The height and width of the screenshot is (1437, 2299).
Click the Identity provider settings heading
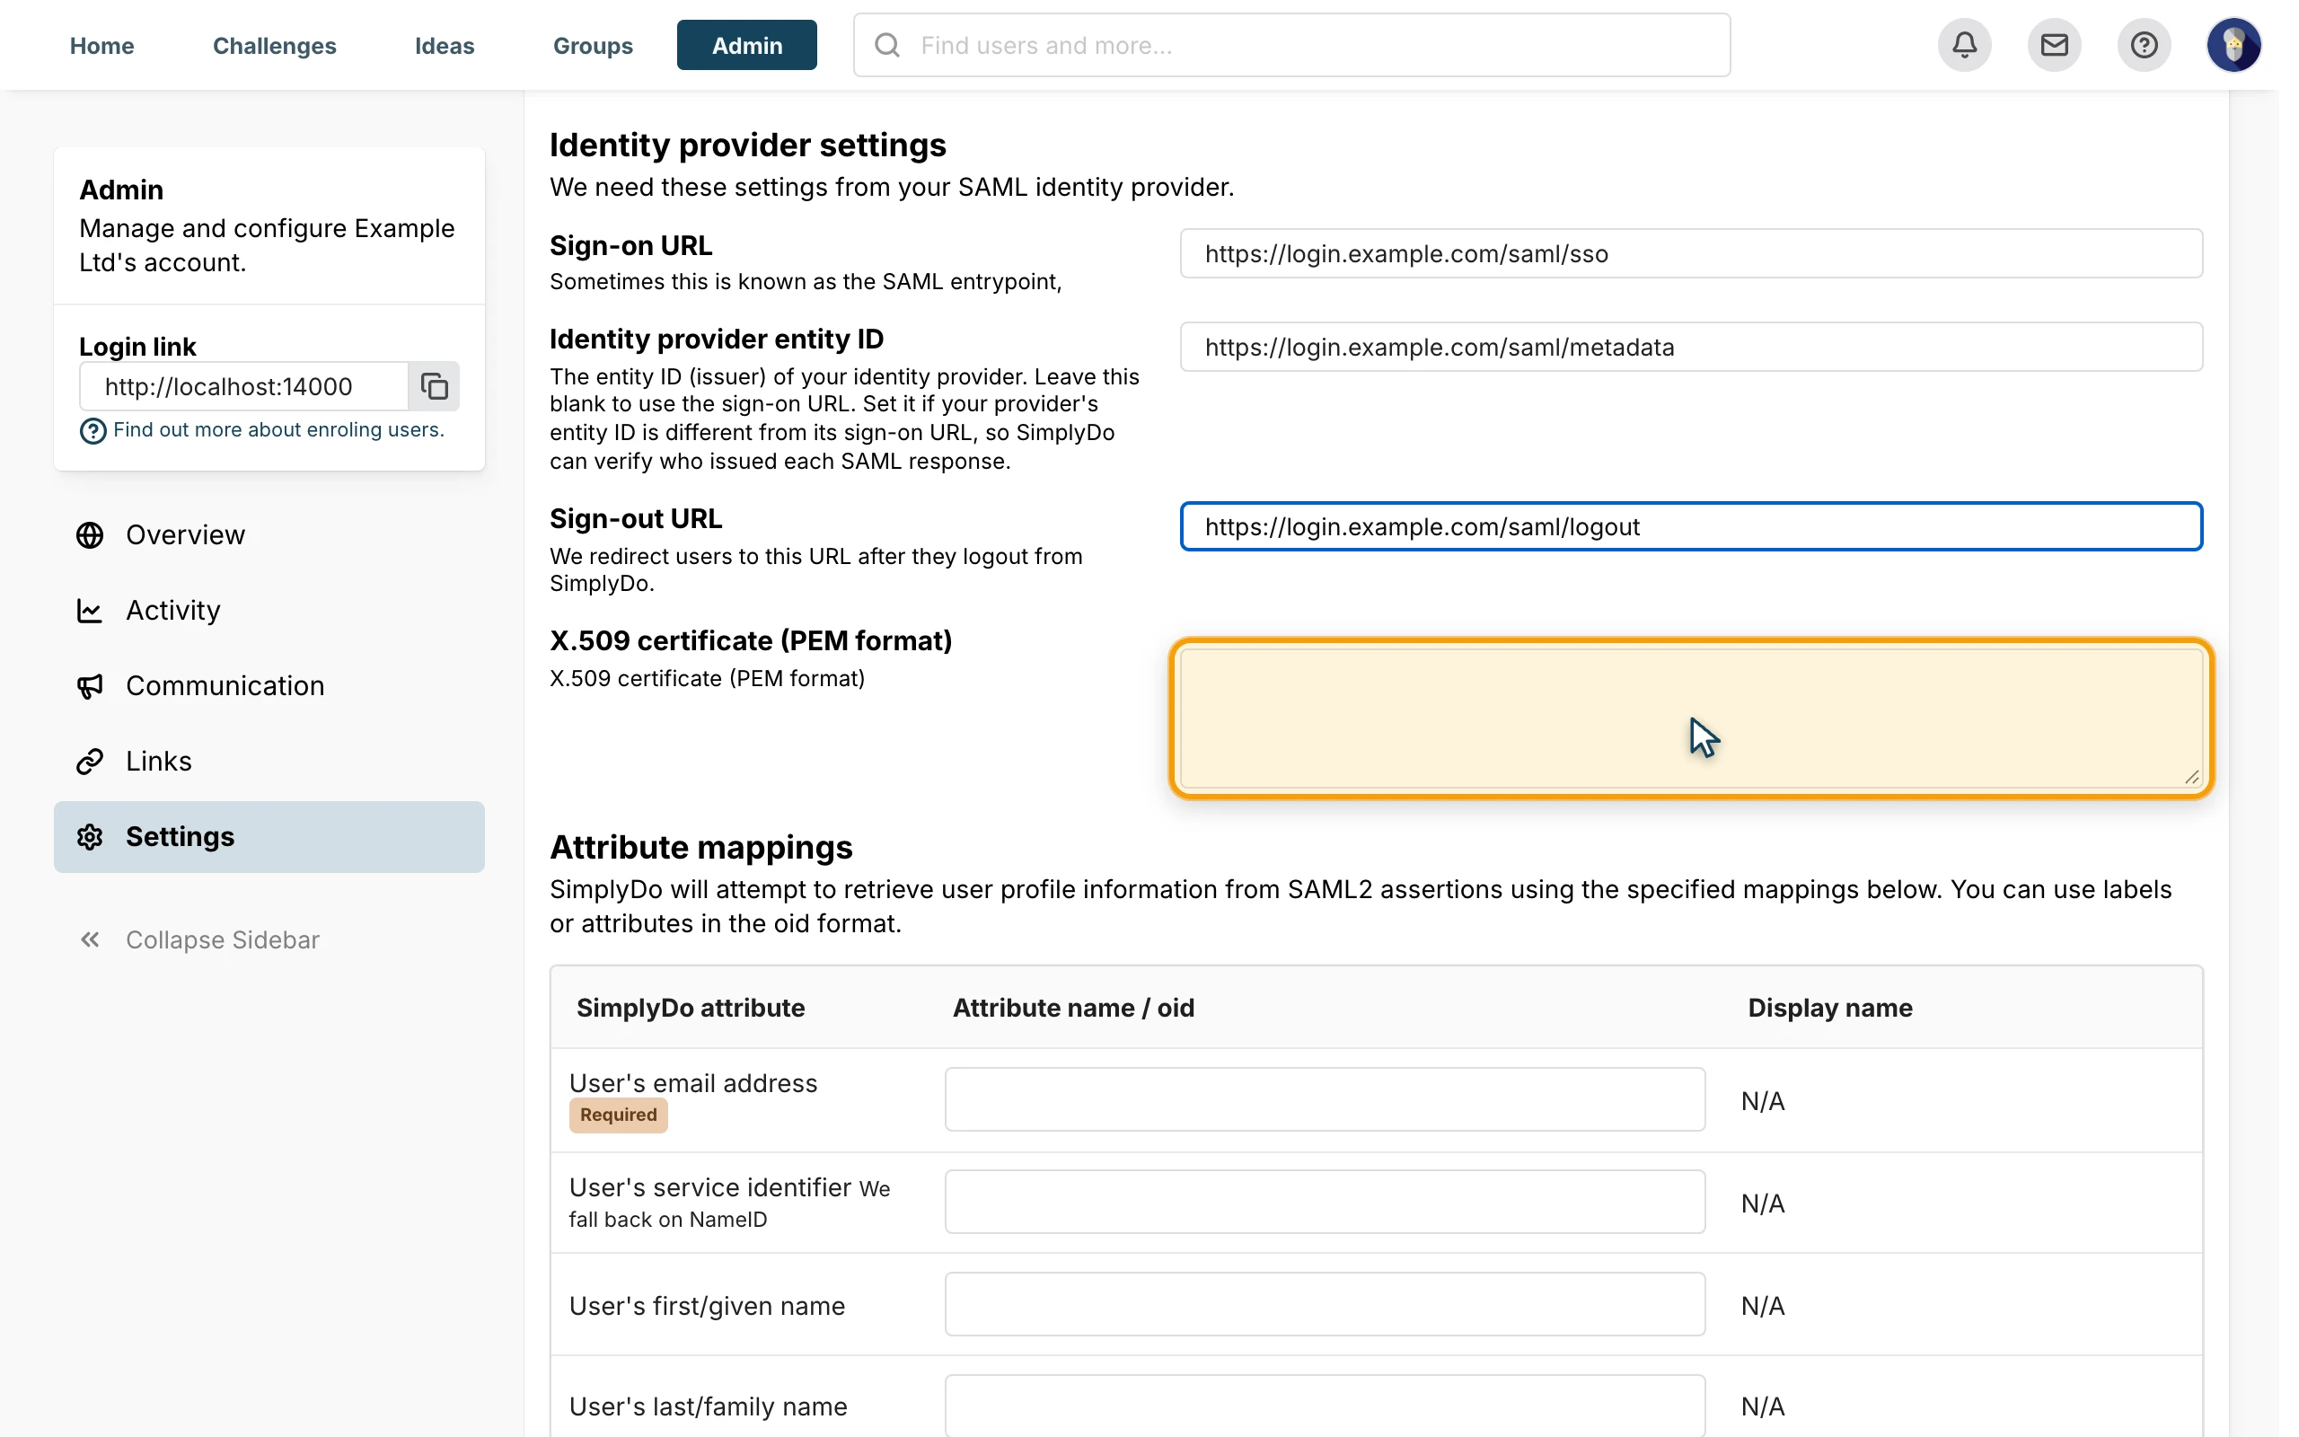[748, 145]
